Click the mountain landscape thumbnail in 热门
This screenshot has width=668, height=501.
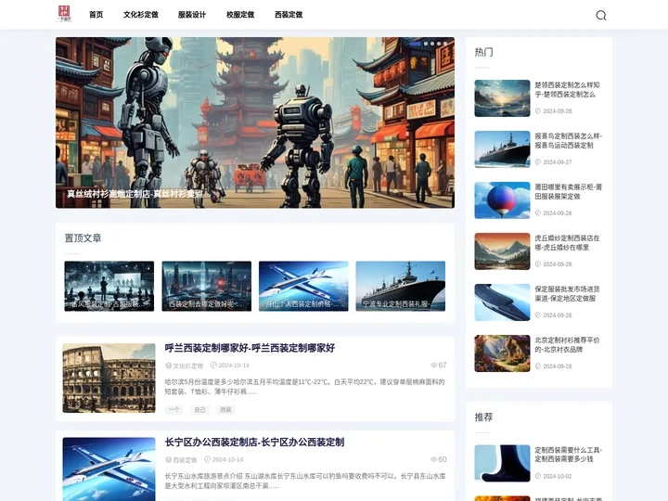(502, 251)
